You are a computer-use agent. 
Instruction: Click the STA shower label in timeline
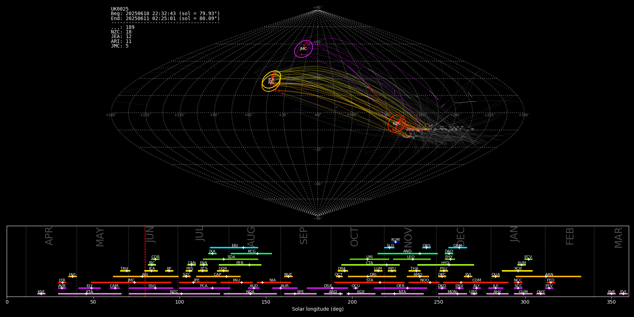pos(369,280)
